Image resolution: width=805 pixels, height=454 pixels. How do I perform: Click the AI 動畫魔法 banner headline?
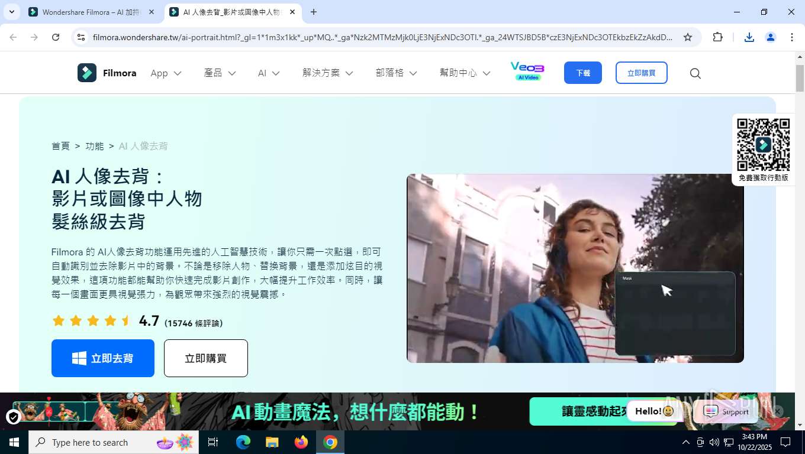(x=356, y=412)
